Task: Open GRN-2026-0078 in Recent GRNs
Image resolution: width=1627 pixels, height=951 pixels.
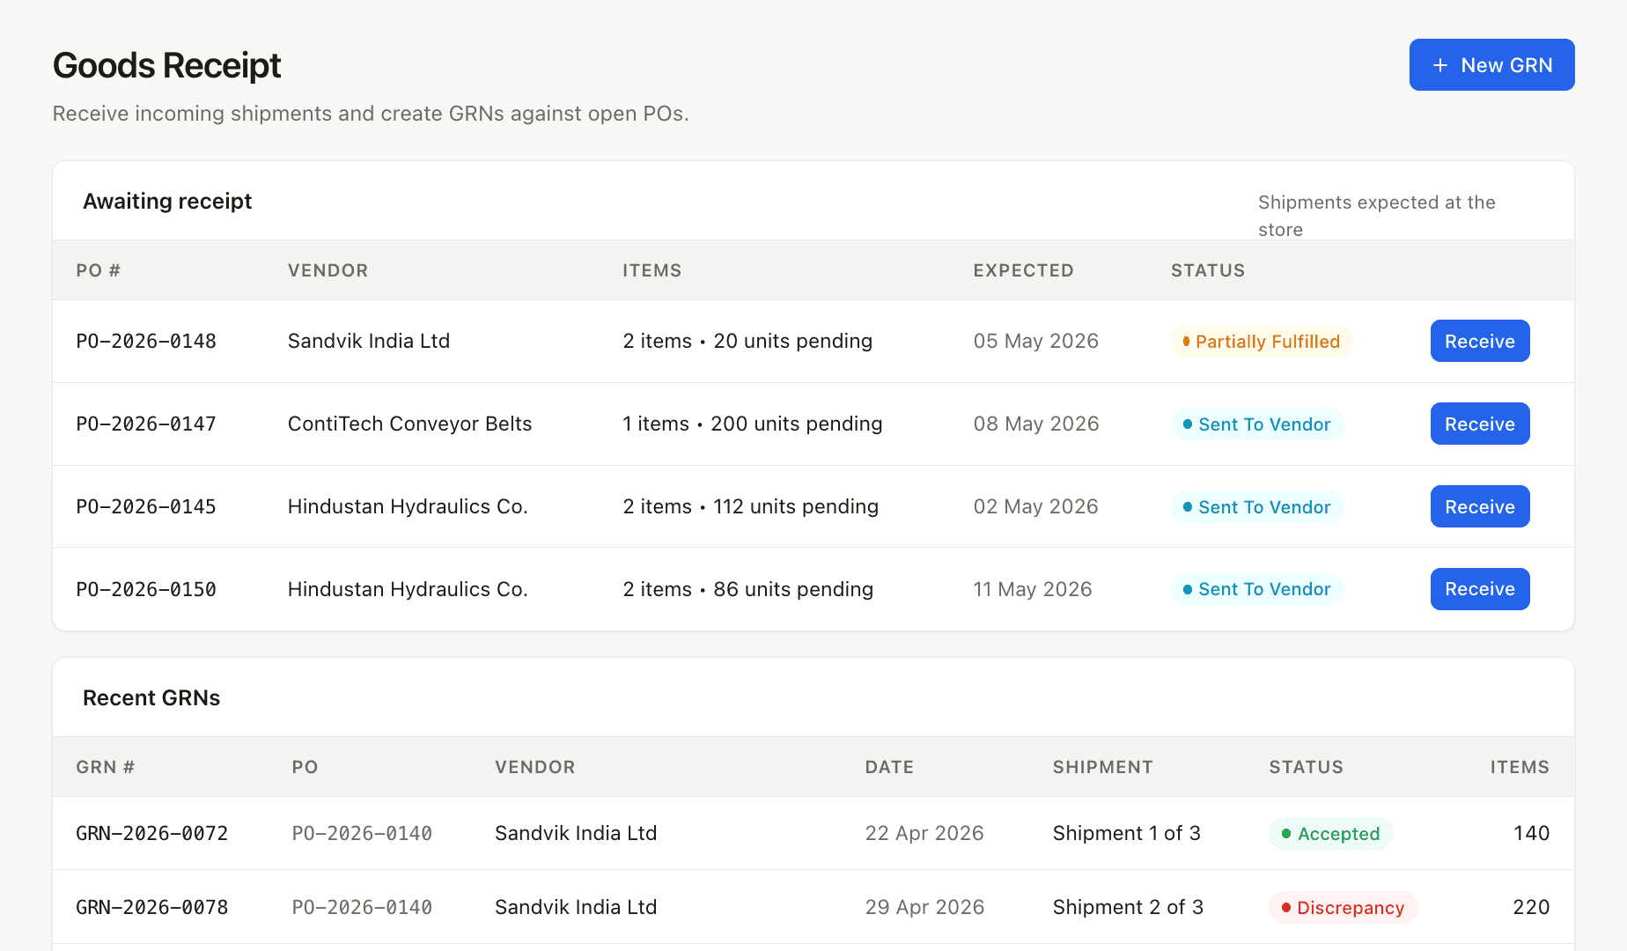Action: click(151, 907)
